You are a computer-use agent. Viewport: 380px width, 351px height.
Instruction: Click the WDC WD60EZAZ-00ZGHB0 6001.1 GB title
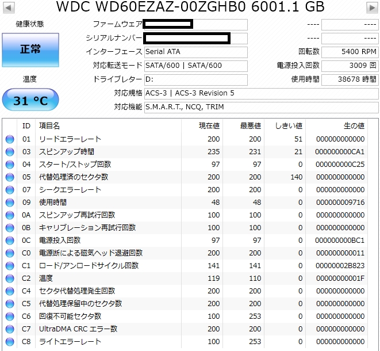coord(190,6)
